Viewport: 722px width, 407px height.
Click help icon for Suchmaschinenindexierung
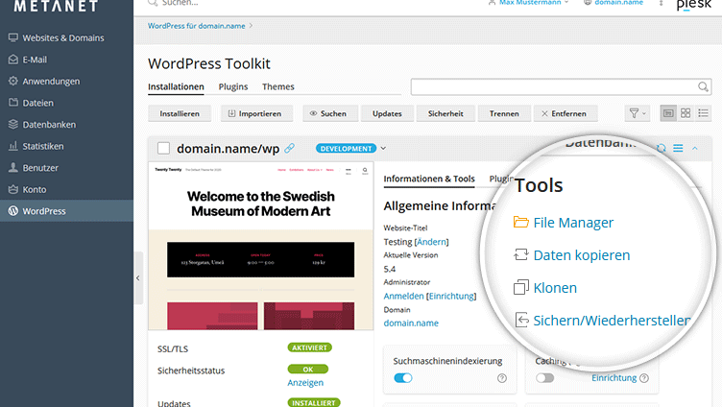click(x=502, y=378)
